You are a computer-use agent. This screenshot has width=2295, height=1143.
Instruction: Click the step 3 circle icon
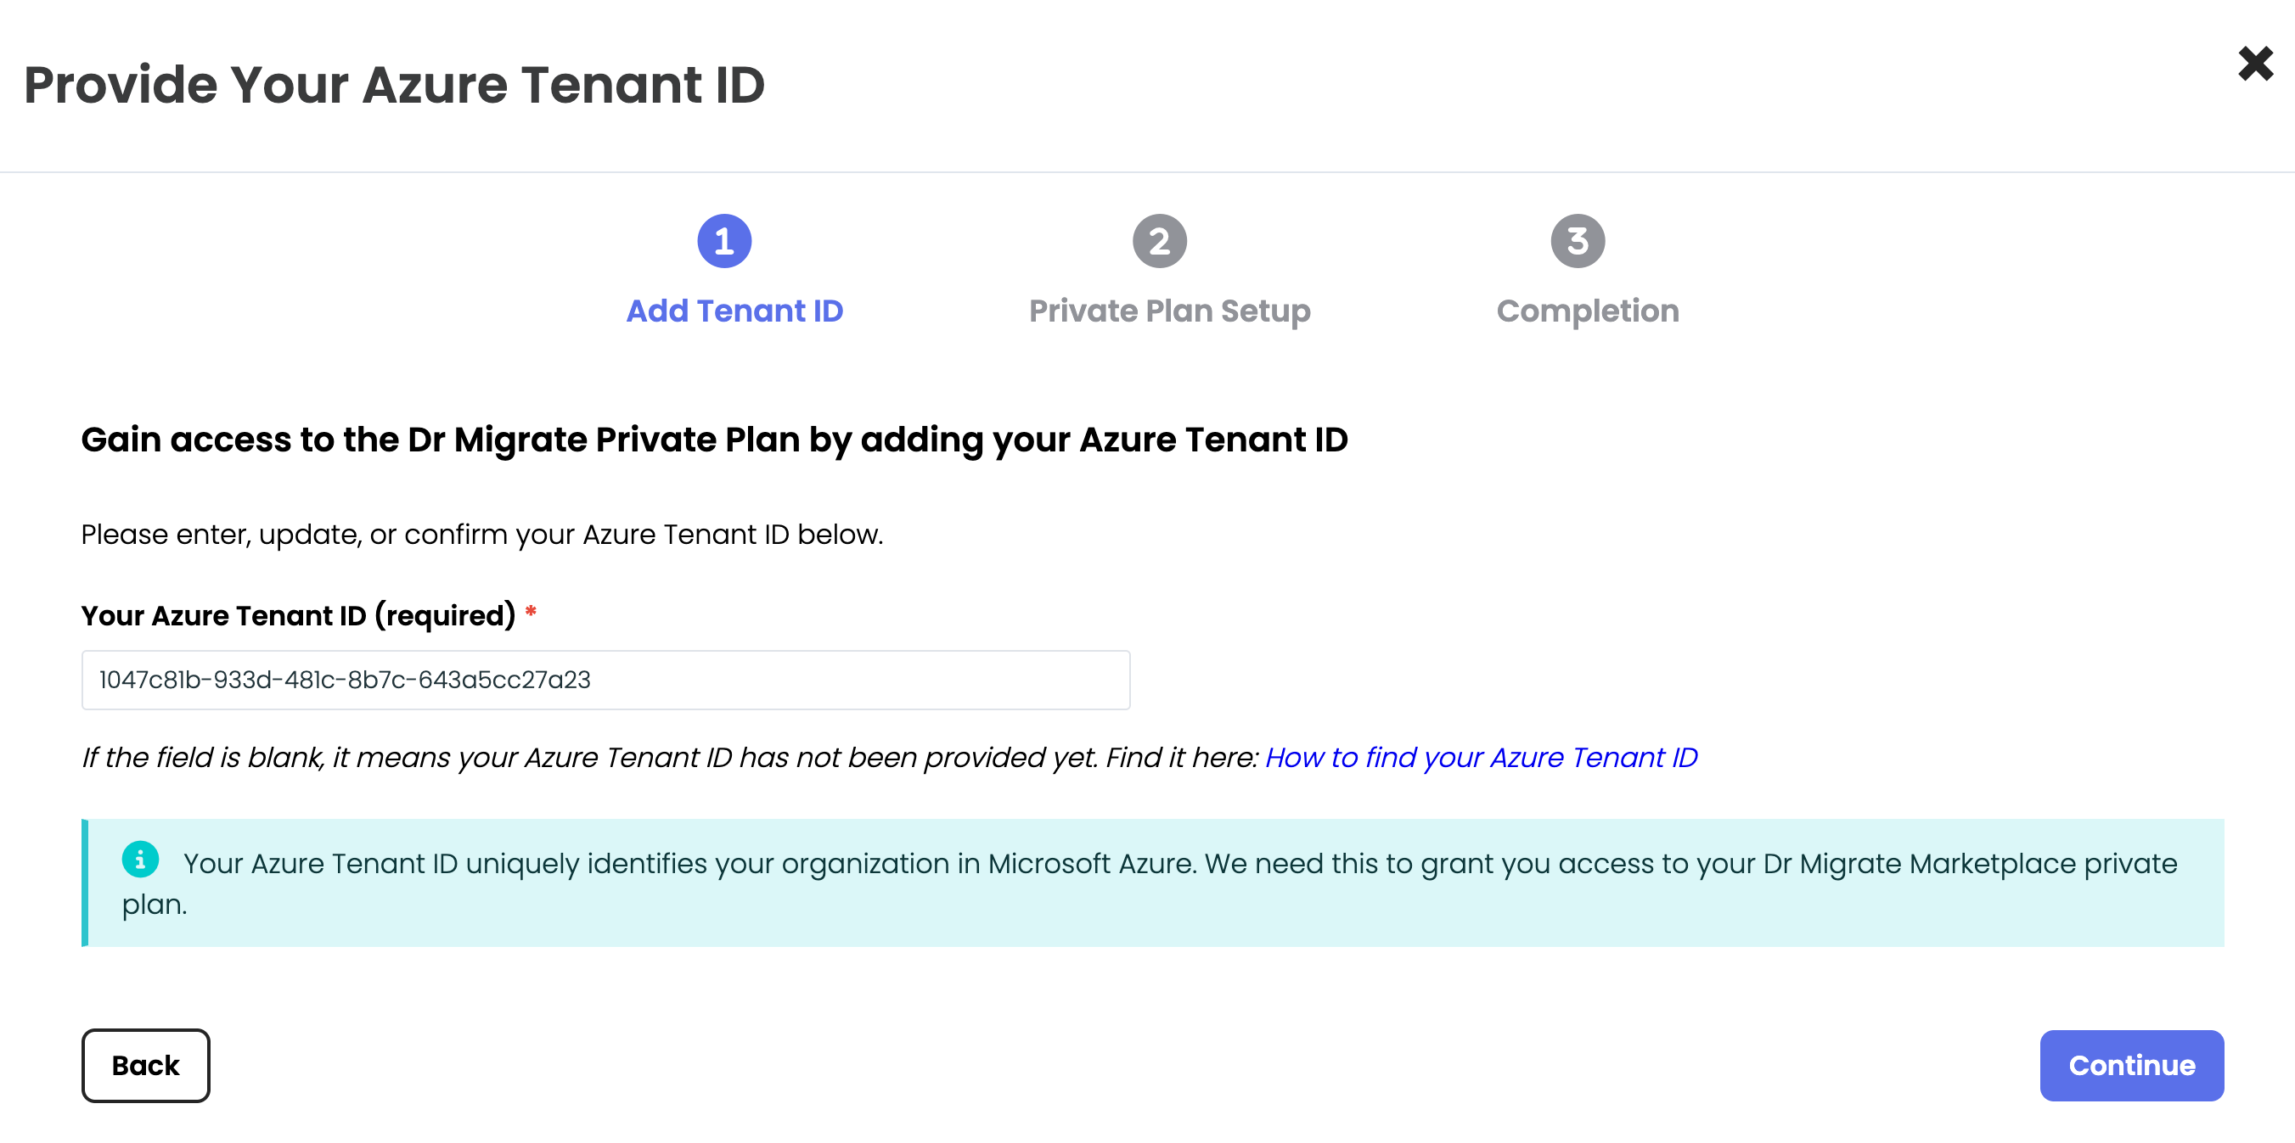point(1577,240)
